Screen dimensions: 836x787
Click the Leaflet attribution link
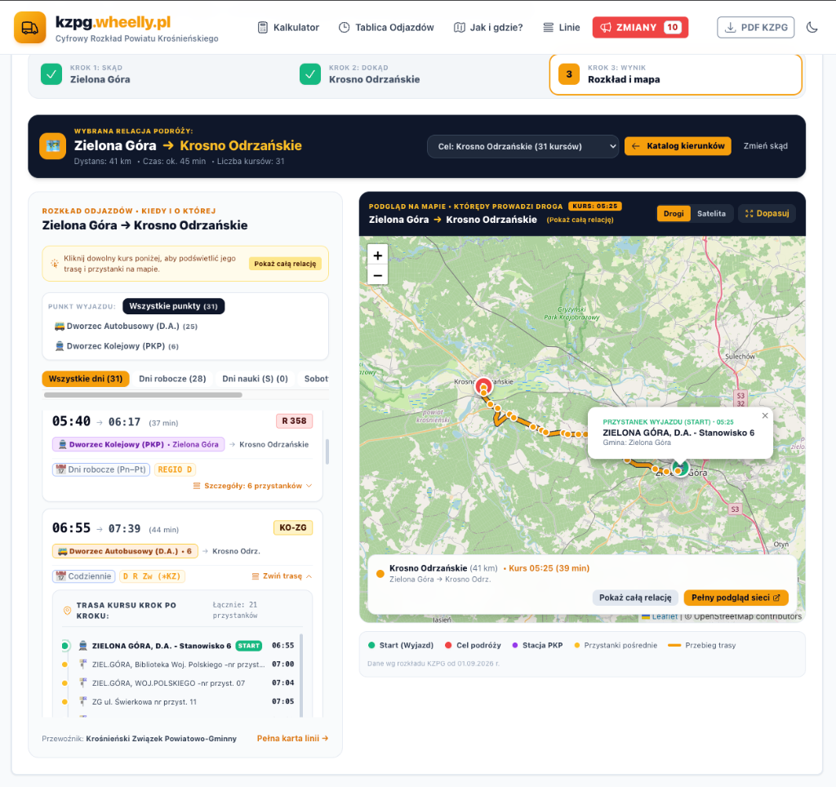(x=660, y=616)
